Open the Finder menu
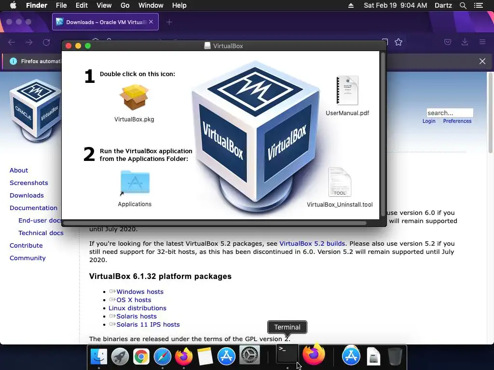Viewport: 494px width, 370px height. (x=37, y=5)
